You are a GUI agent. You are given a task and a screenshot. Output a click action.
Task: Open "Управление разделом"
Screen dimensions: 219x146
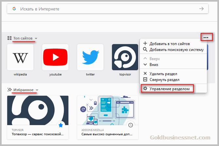[x=173, y=89]
